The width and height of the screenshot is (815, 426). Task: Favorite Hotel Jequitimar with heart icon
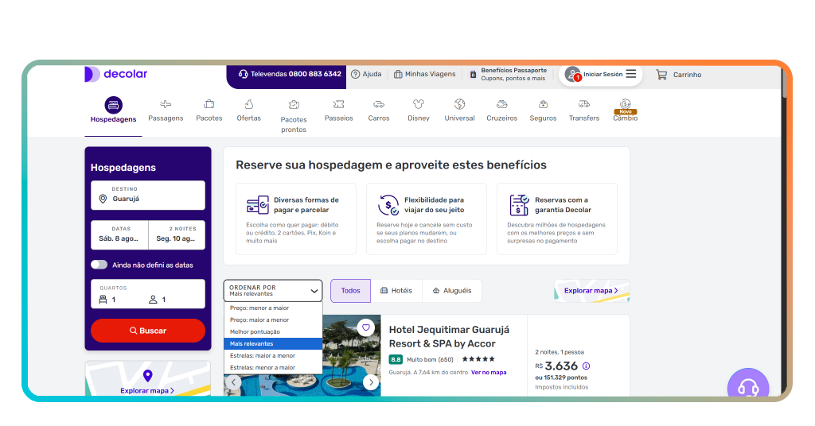[x=366, y=327]
